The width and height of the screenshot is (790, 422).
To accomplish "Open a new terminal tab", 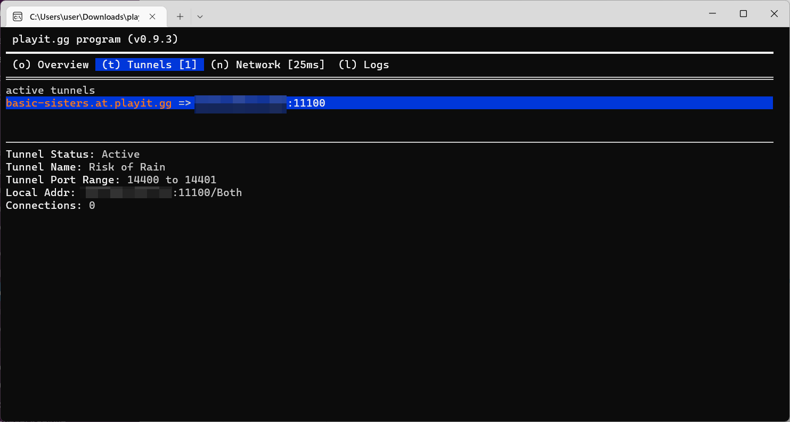I will [x=180, y=17].
